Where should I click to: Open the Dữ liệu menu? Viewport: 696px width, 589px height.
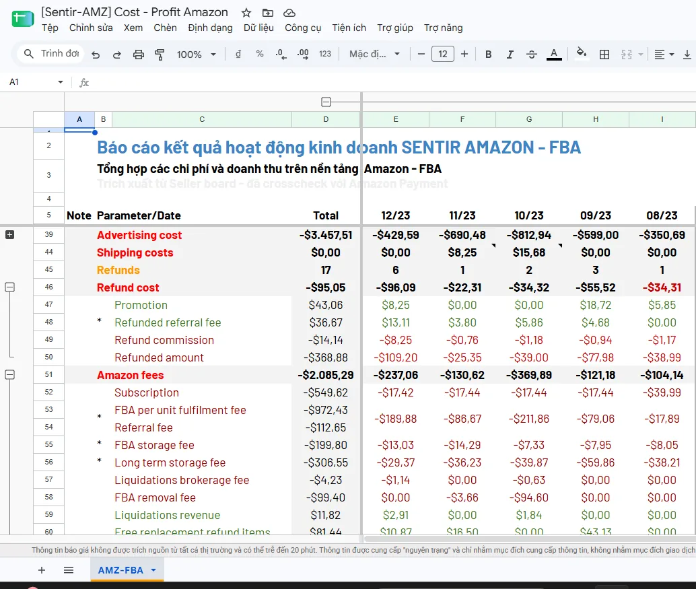click(x=258, y=28)
